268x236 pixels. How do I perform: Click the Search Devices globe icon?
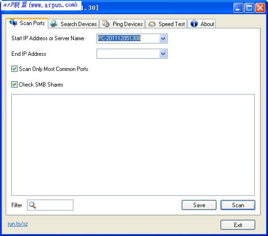pos(54,24)
